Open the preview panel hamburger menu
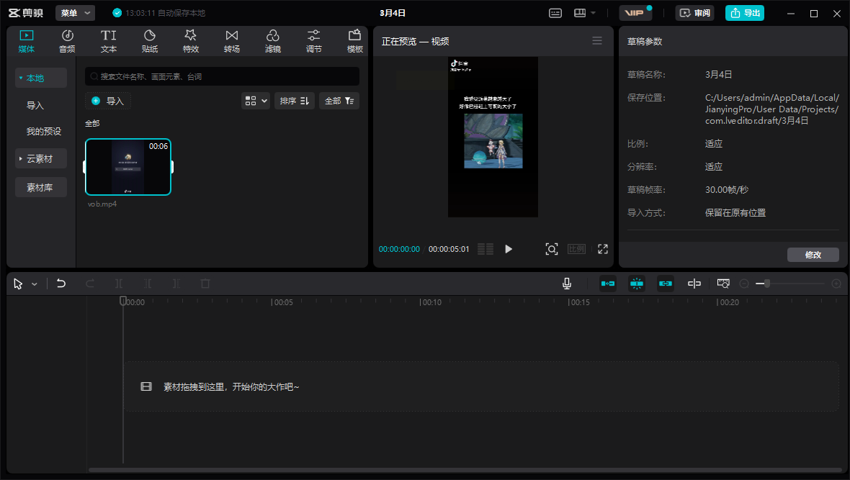850x480 pixels. tap(597, 41)
